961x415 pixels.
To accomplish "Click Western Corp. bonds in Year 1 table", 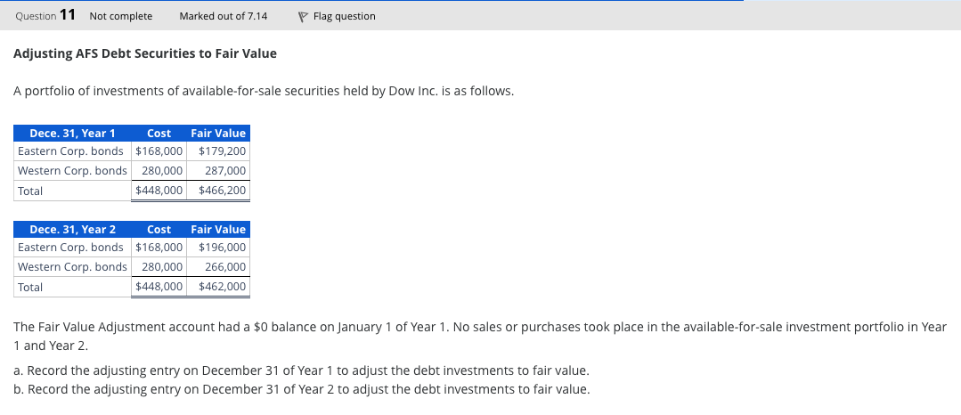I will (72, 171).
